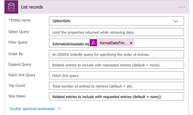Click the Select Query label
This screenshot has height=115, width=193.
coord(19,32)
